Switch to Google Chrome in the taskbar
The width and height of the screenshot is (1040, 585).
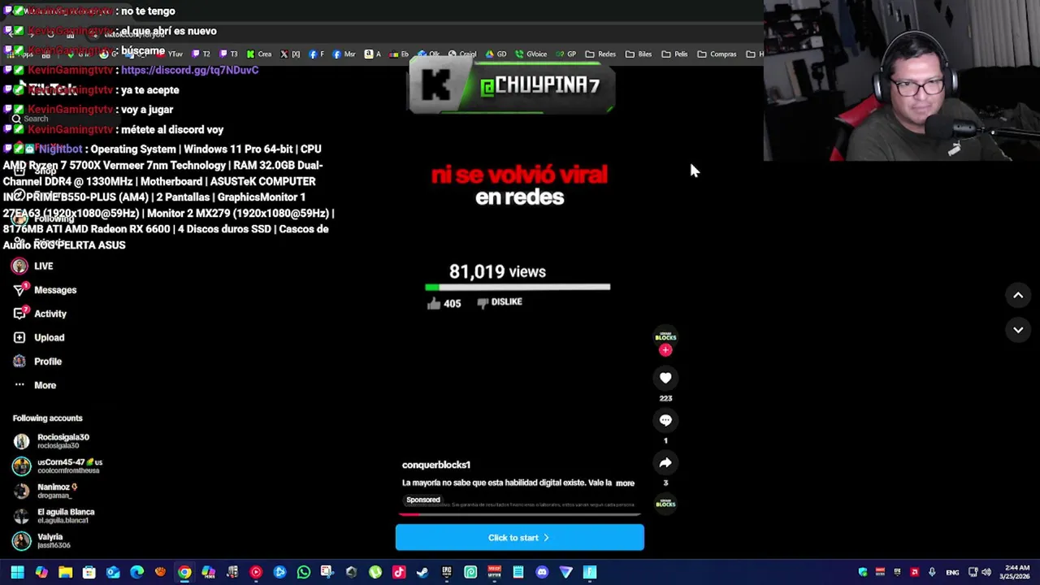coord(184,572)
